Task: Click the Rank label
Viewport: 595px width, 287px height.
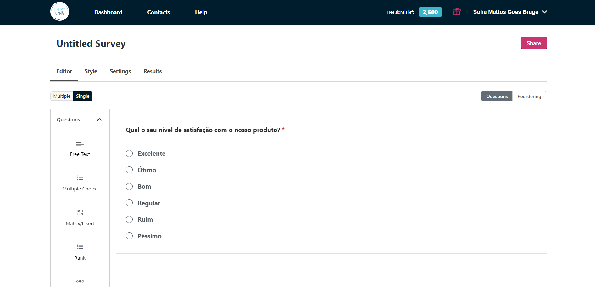Action: click(80, 258)
